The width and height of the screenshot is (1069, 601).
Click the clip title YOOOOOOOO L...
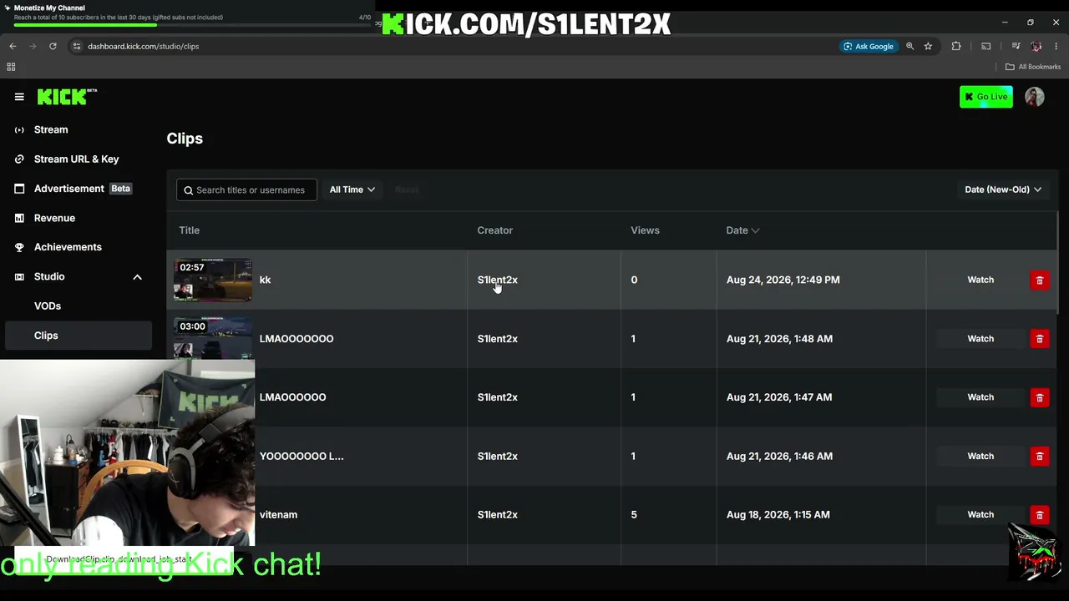[x=301, y=457]
